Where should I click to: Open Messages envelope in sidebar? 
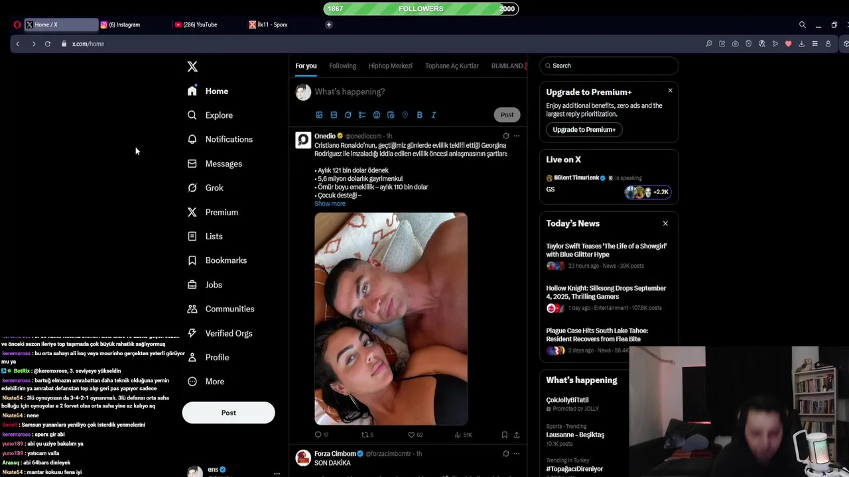pyautogui.click(x=192, y=164)
